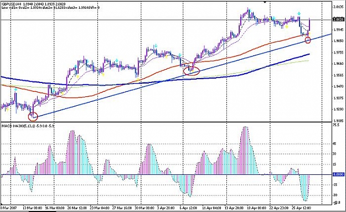The height and width of the screenshot is (212, 346).
Task: Click the 8 Mar 2007 date label
Action: 8,208
